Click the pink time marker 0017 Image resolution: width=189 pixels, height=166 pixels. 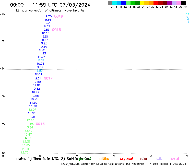pyautogui.click(x=48, y=78)
